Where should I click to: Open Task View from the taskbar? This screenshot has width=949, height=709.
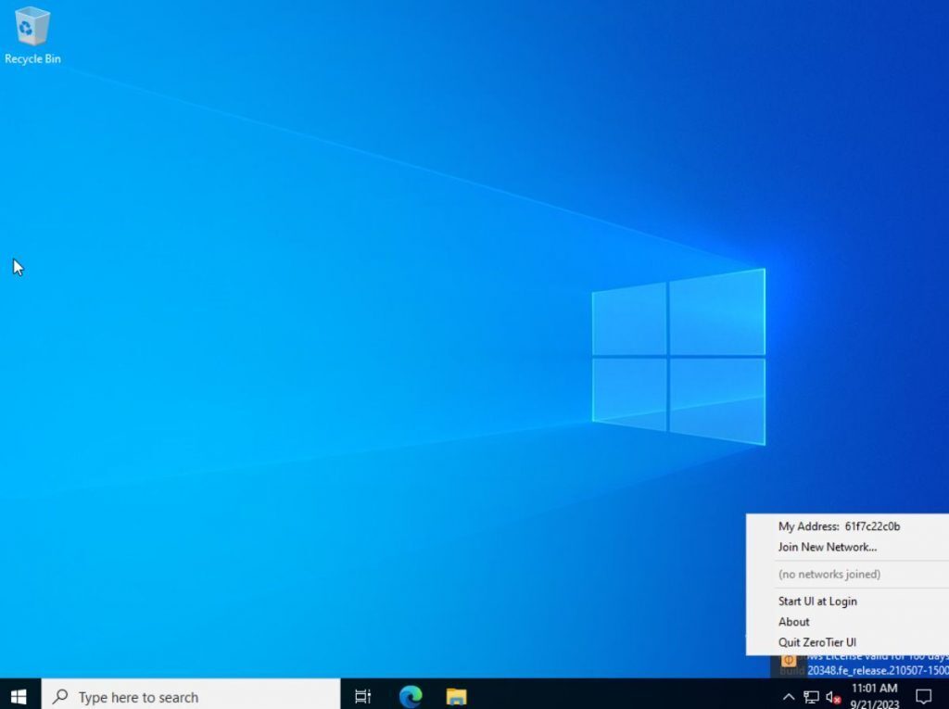362,696
